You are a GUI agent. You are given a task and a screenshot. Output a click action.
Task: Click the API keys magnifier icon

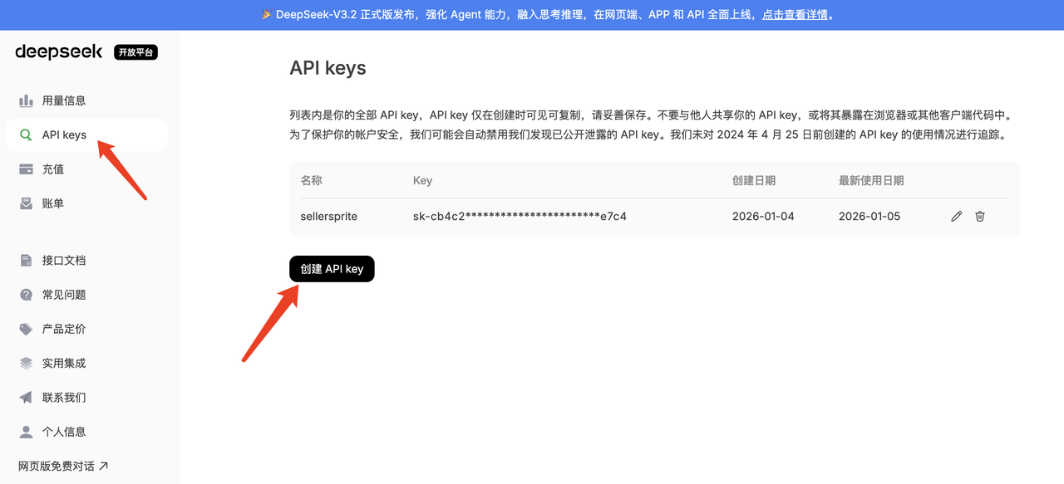(x=26, y=135)
